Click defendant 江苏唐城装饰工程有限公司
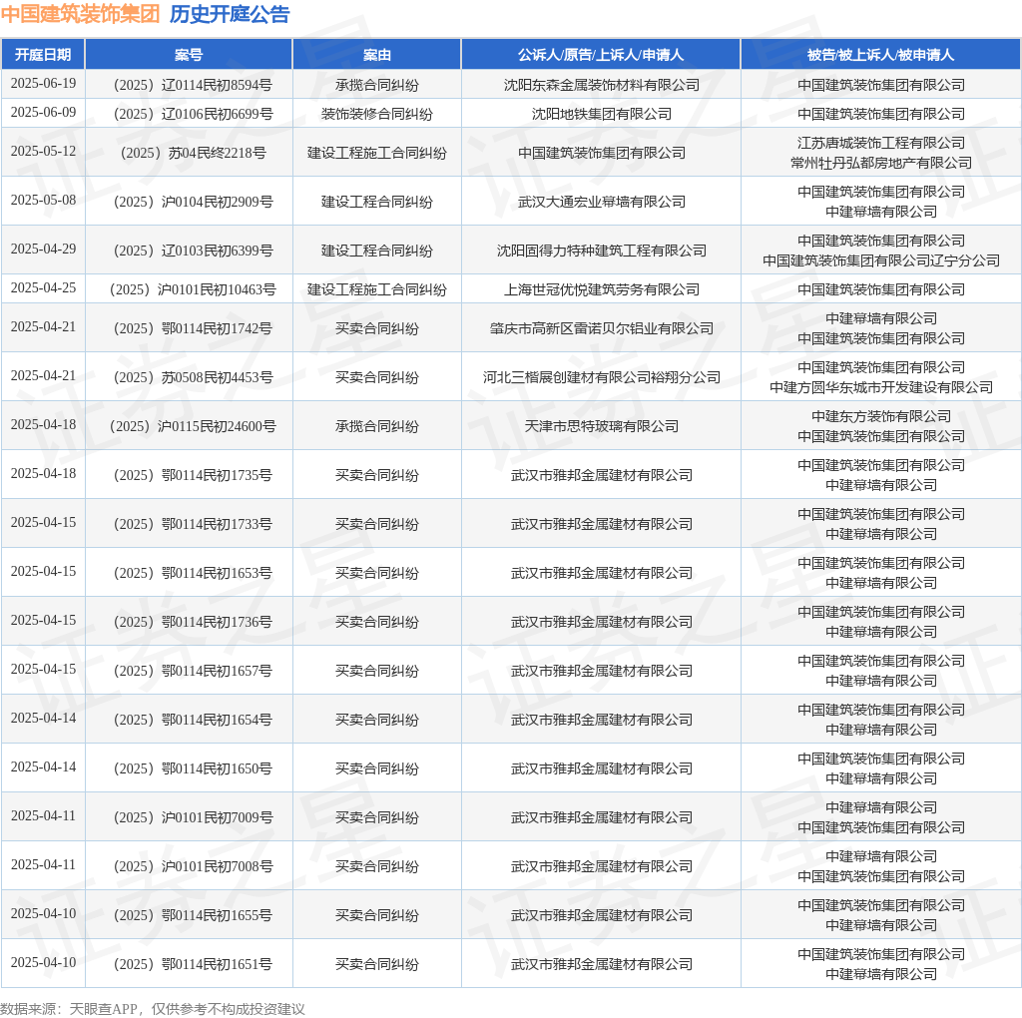This screenshot has height=1018, width=1022. point(881,143)
